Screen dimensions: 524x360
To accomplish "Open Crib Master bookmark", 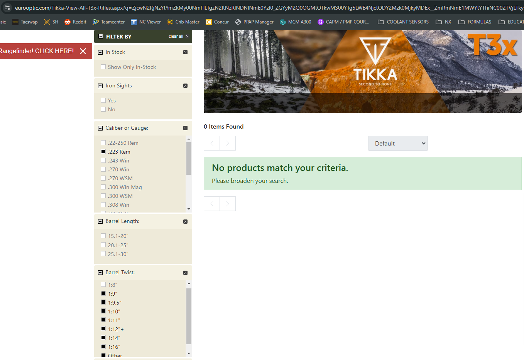I will [183, 22].
